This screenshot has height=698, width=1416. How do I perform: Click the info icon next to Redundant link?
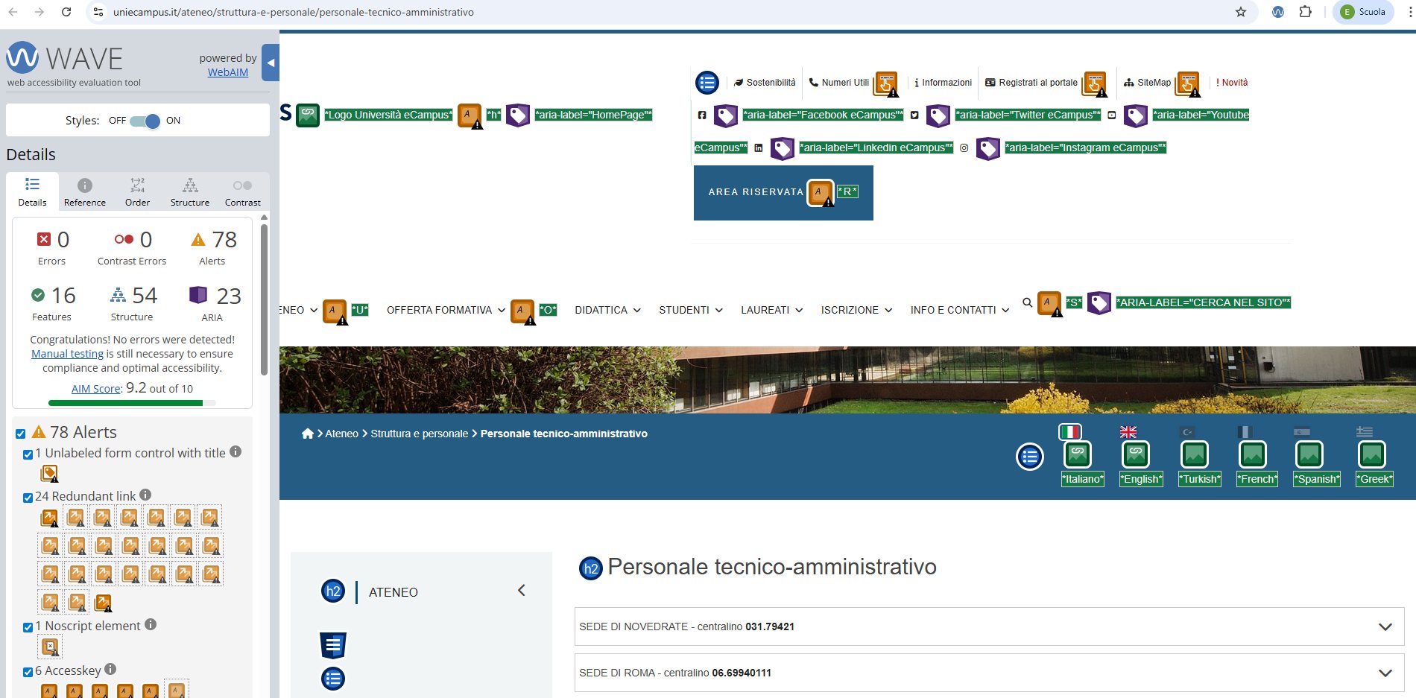click(145, 495)
